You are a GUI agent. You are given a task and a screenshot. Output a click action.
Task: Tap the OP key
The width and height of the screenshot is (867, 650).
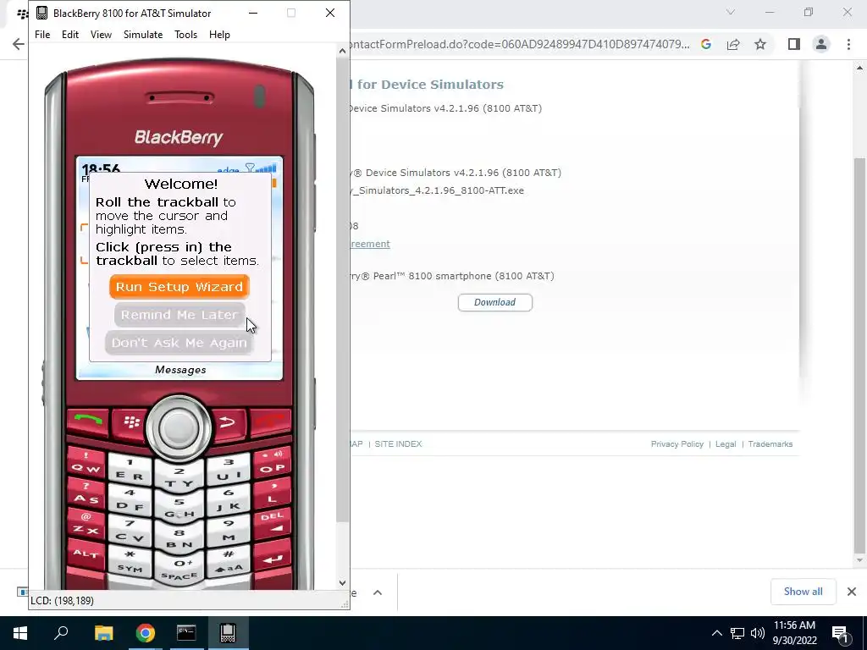[272, 463]
